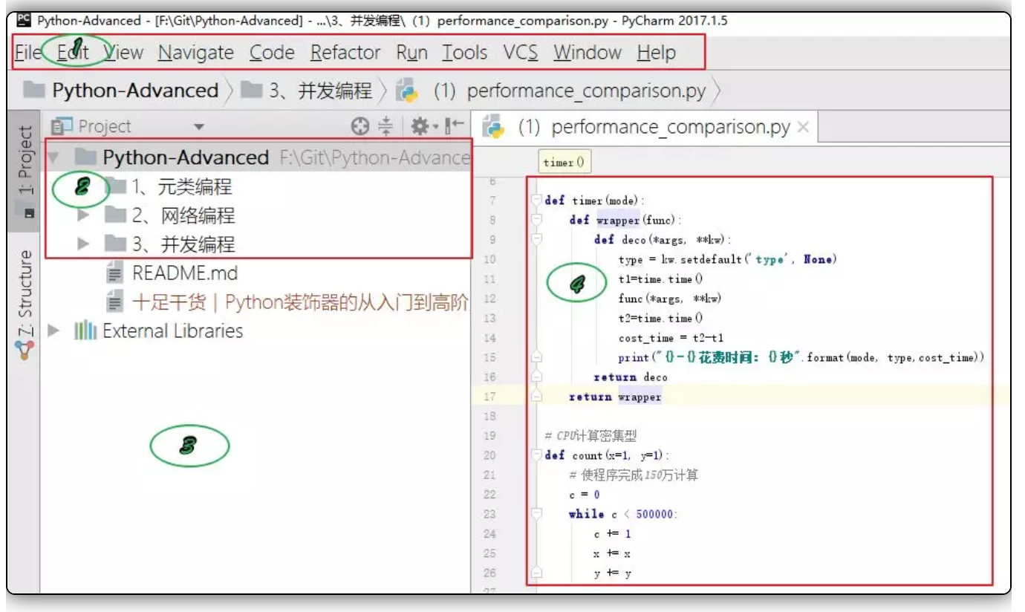Click line 17 return wrapper in editor
This screenshot has height=612, width=1025.
(615, 397)
